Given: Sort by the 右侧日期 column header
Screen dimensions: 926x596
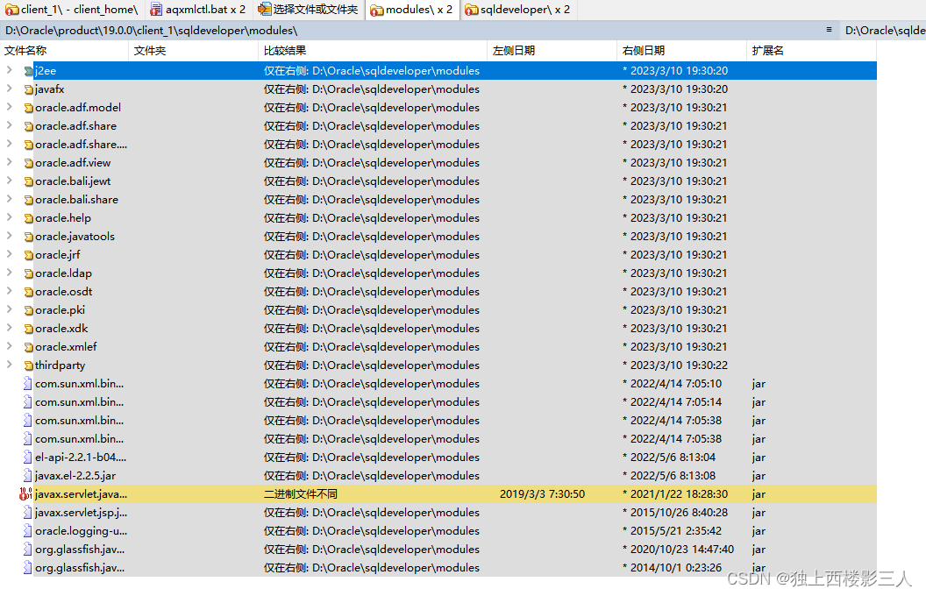Looking at the screenshot, I should pos(681,51).
